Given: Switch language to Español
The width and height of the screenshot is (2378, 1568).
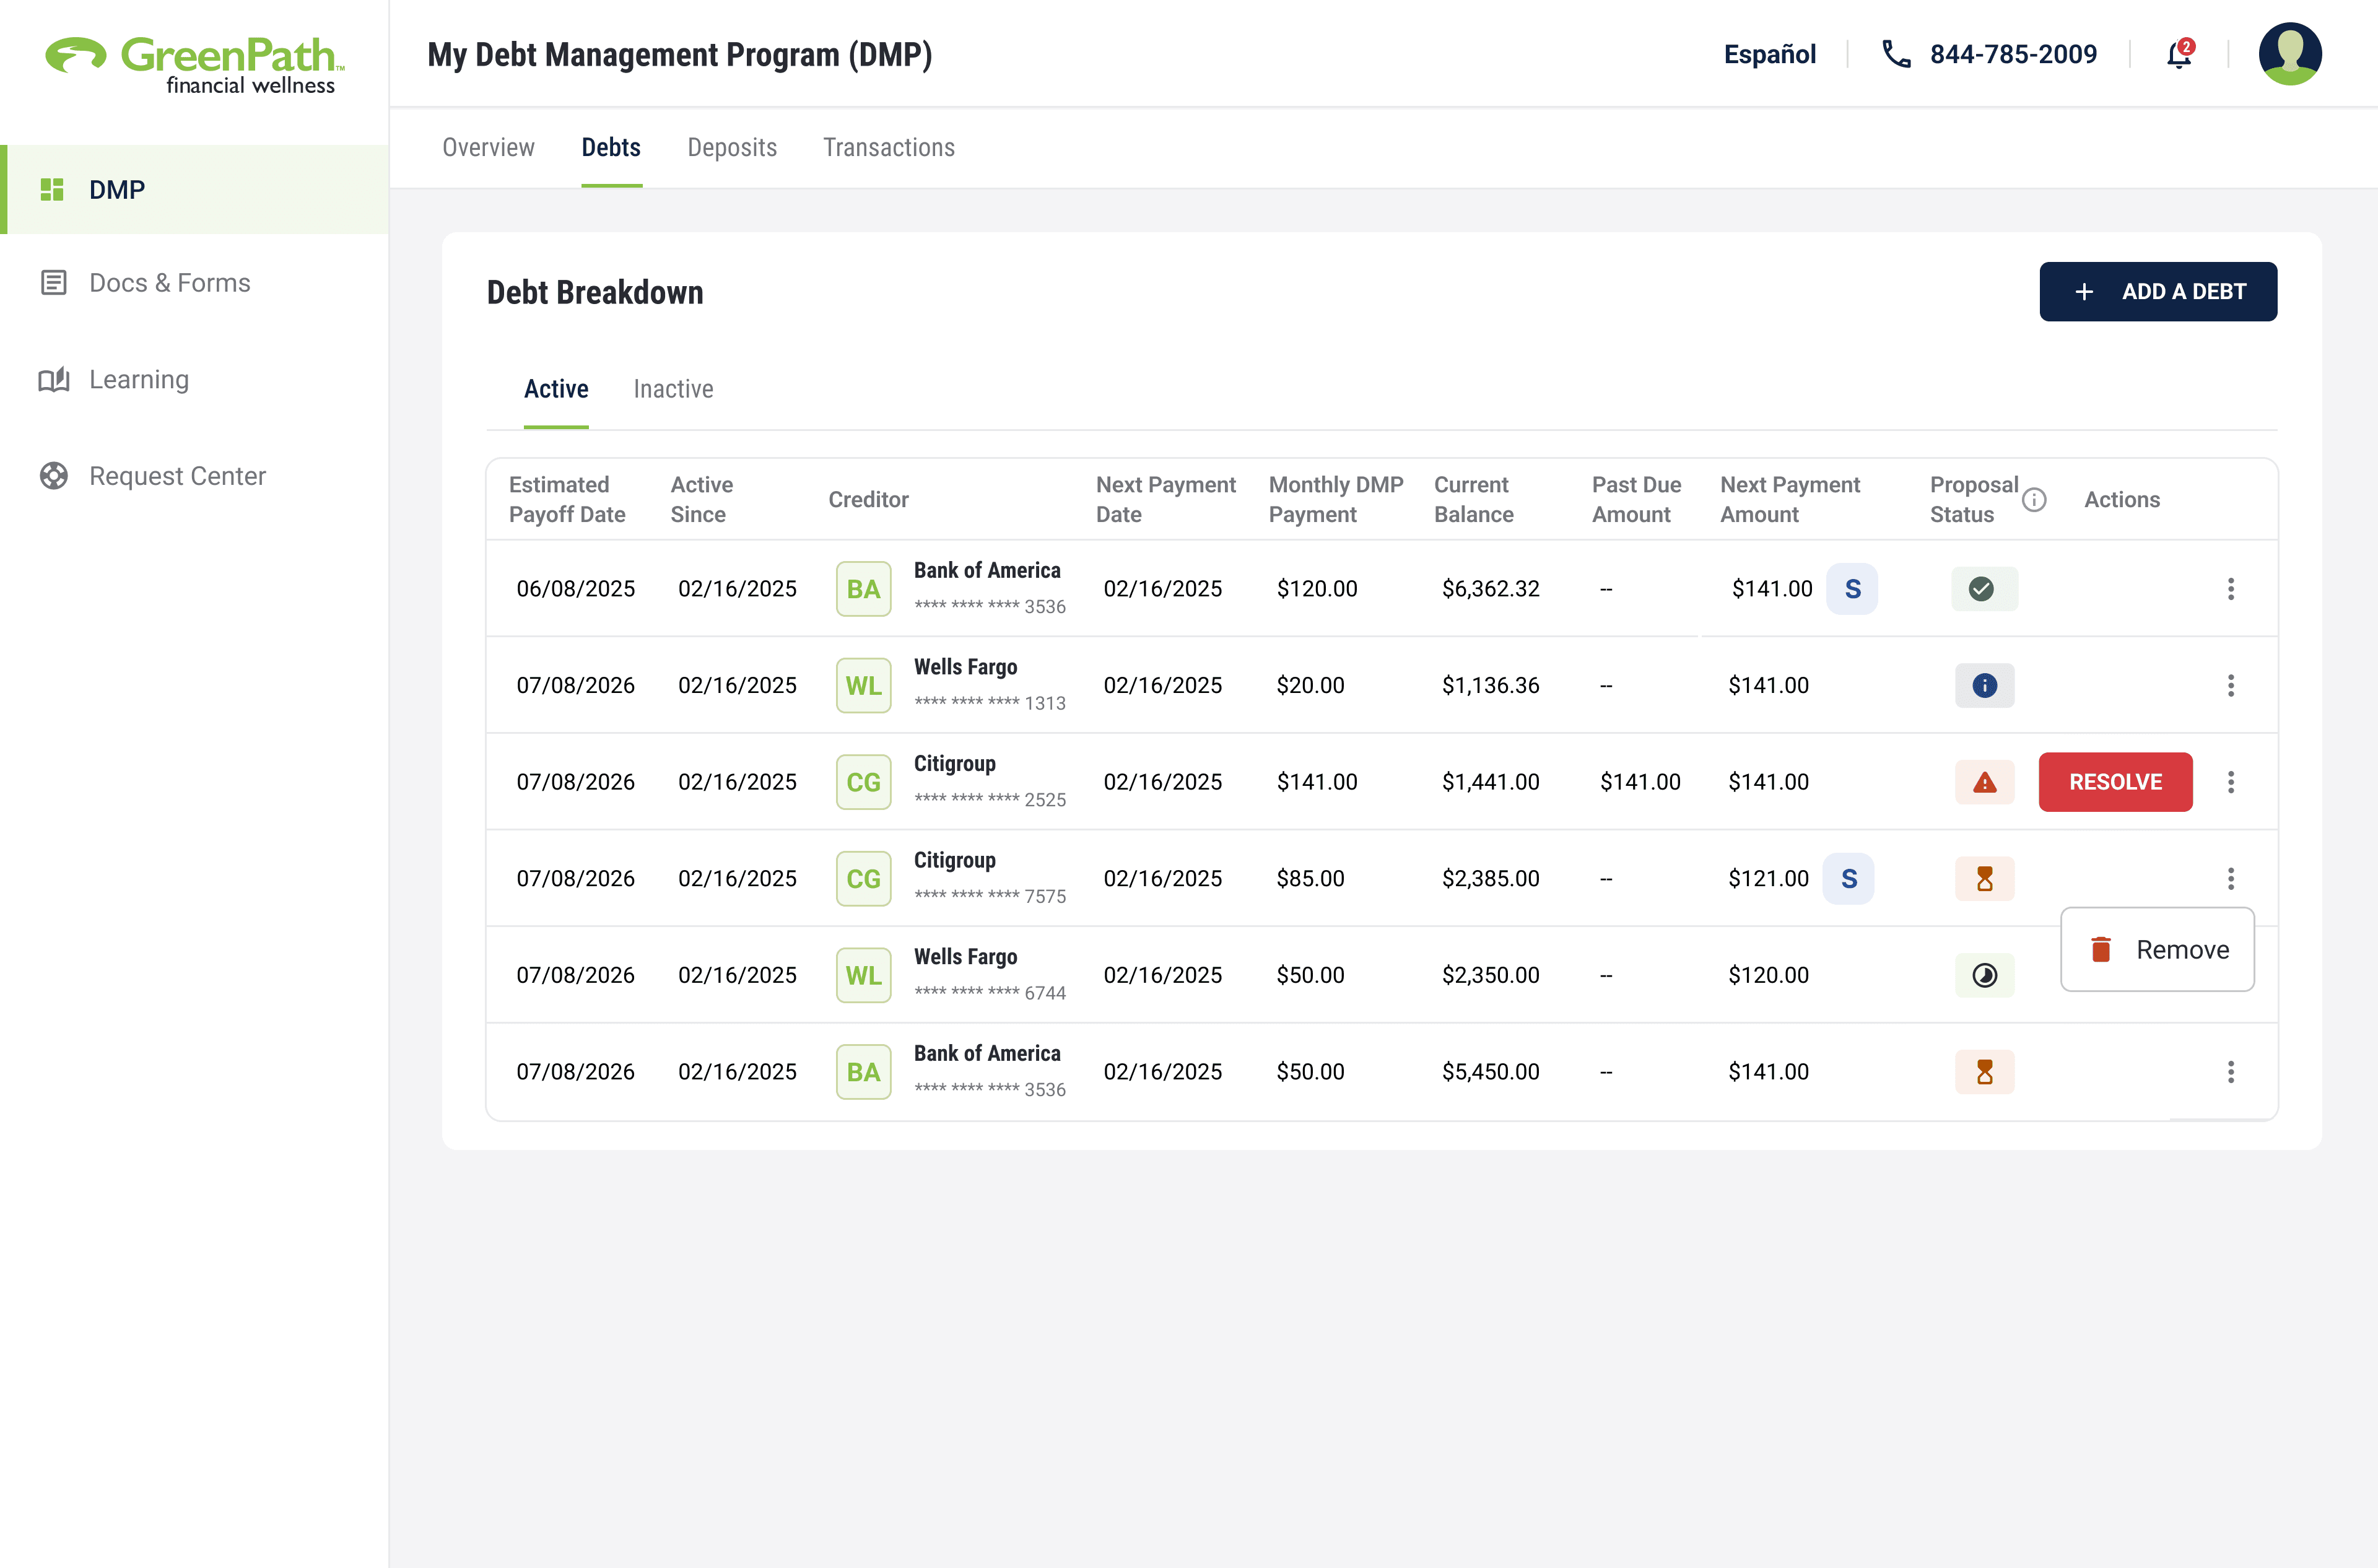Looking at the screenshot, I should click(1769, 54).
